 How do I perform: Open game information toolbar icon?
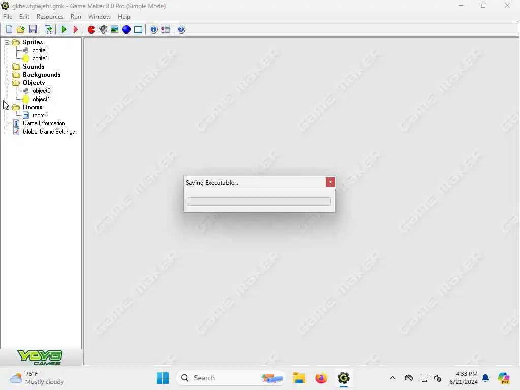point(154,29)
